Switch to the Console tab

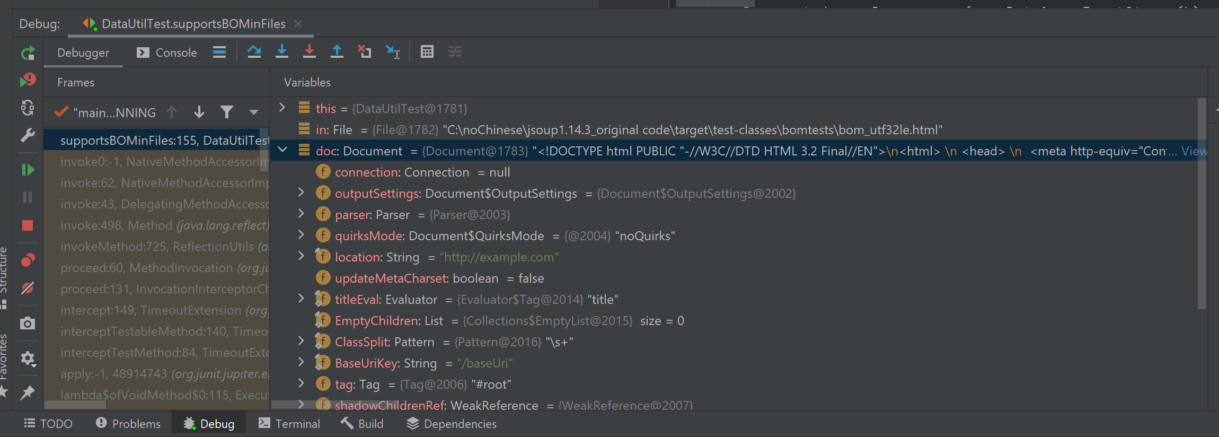pos(167,53)
